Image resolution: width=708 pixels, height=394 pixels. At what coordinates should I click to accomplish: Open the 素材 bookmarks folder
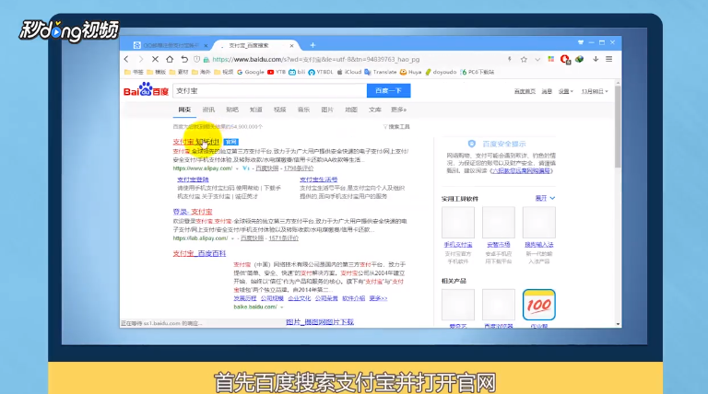click(179, 72)
